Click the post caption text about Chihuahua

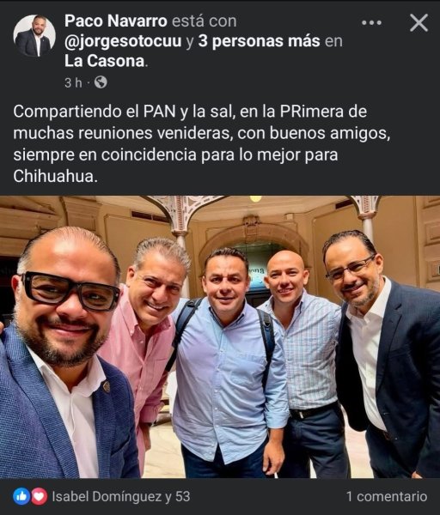pos(202,144)
